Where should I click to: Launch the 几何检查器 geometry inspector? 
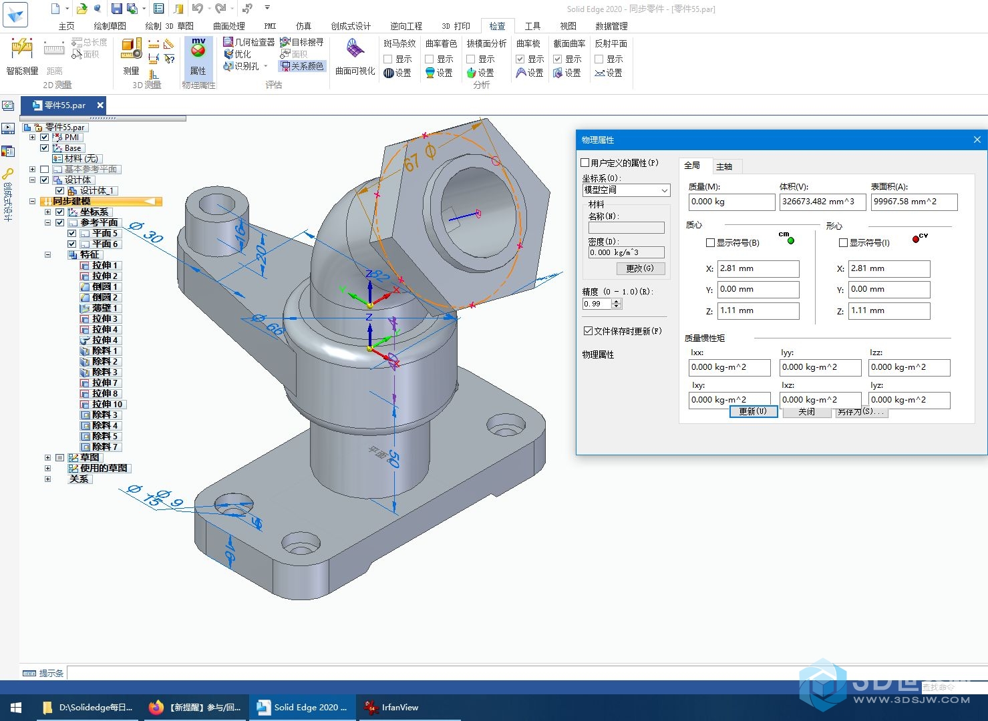[249, 42]
